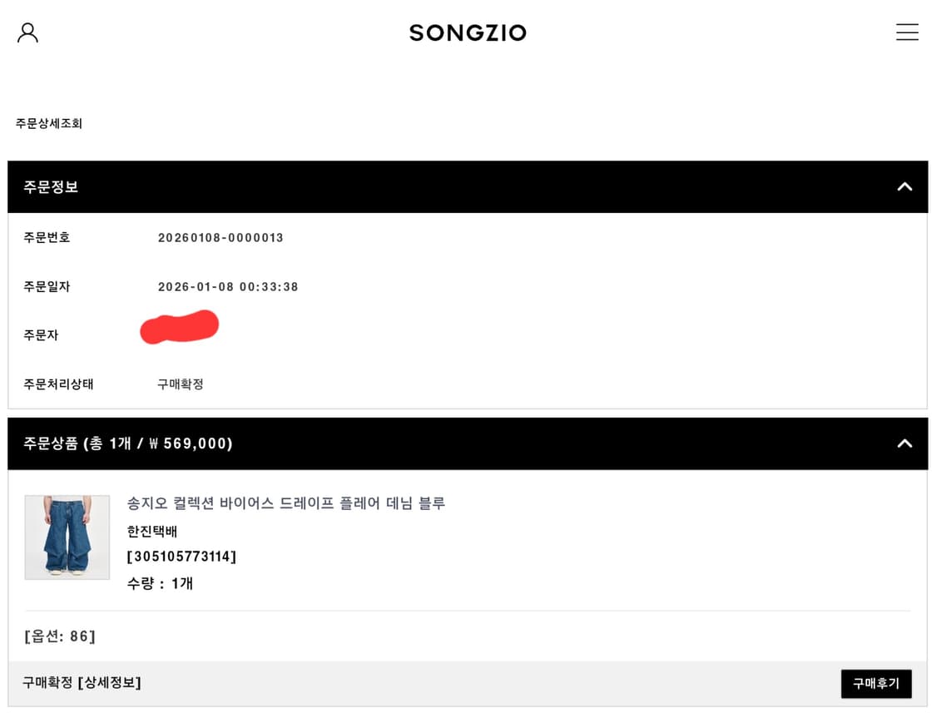Collapse the 주문상품 section chevron
The width and height of the screenshot is (936, 713).
tap(904, 443)
